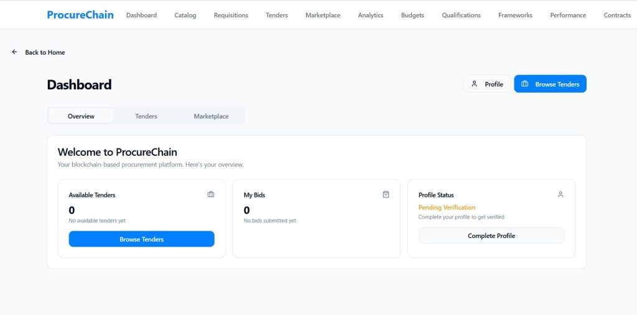The image size is (637, 315).
Task: Click the person icon in Profile Status card
Action: pyautogui.click(x=560, y=194)
